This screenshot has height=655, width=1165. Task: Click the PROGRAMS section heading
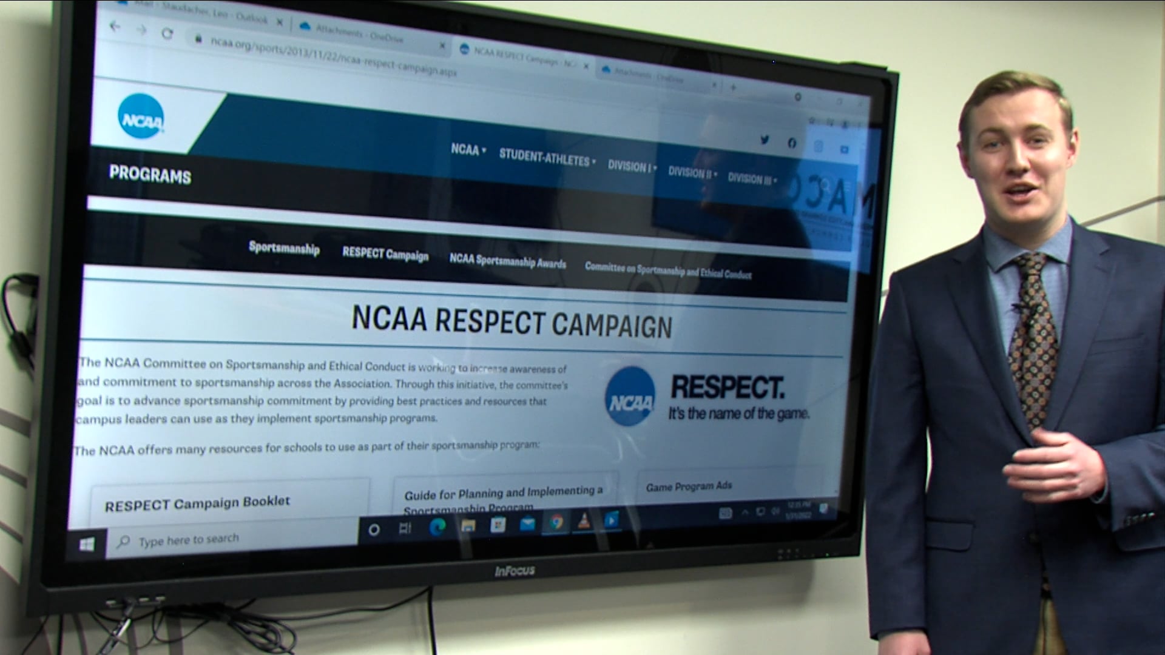150,175
